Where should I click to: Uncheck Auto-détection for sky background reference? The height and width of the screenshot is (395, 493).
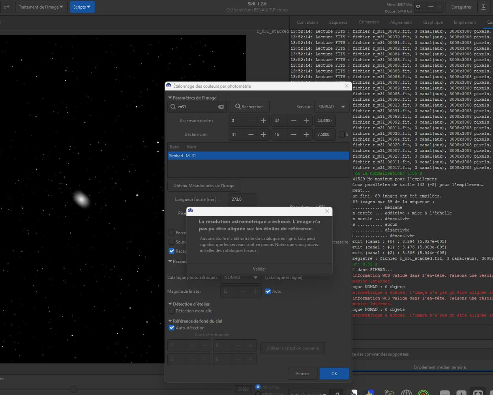172,328
